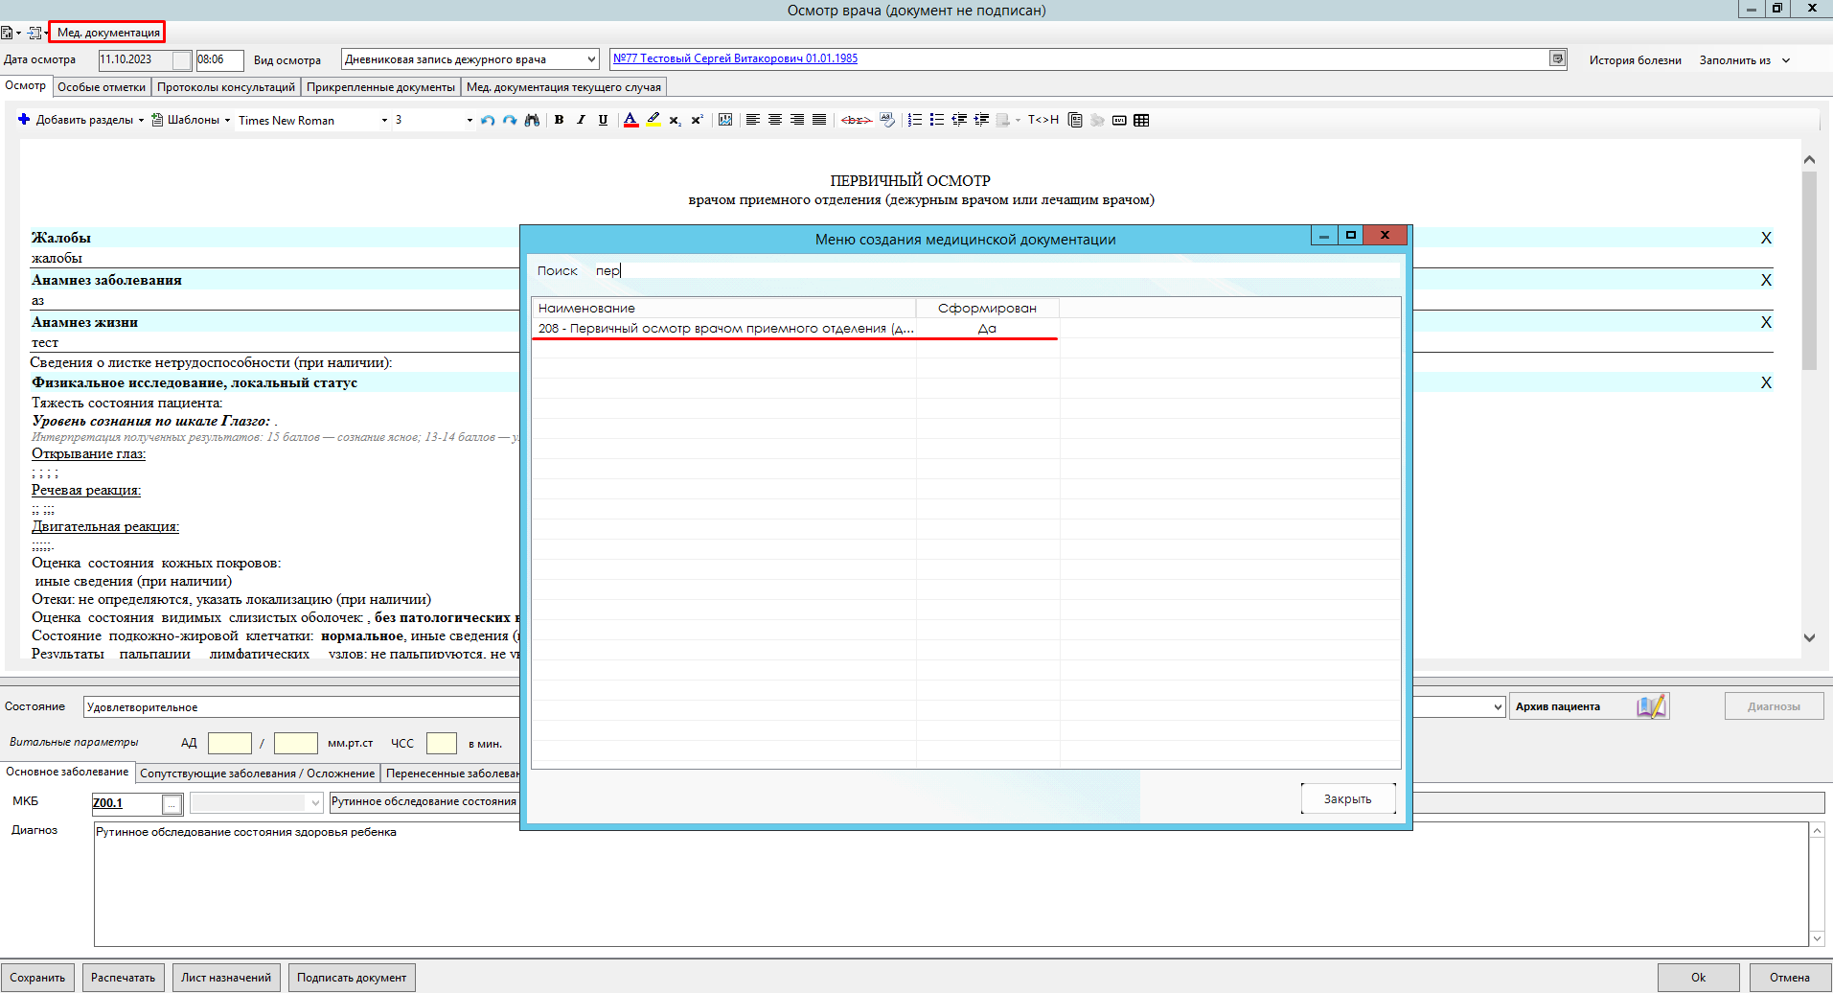This screenshot has width=1833, height=993.
Task: Click Подписать документ
Action: point(352,978)
